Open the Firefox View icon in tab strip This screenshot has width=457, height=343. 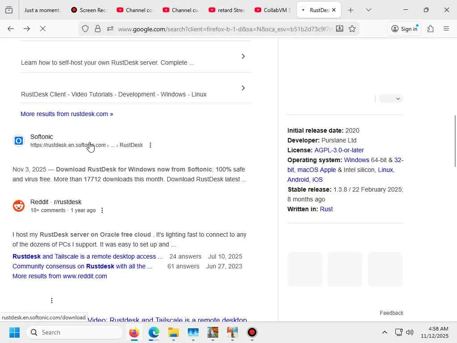click(9, 10)
